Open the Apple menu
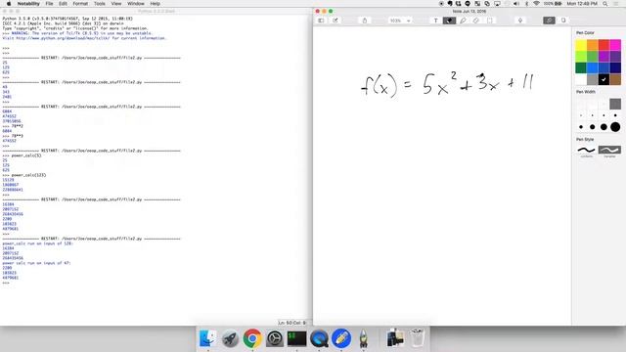626x352 pixels. click(x=9, y=4)
